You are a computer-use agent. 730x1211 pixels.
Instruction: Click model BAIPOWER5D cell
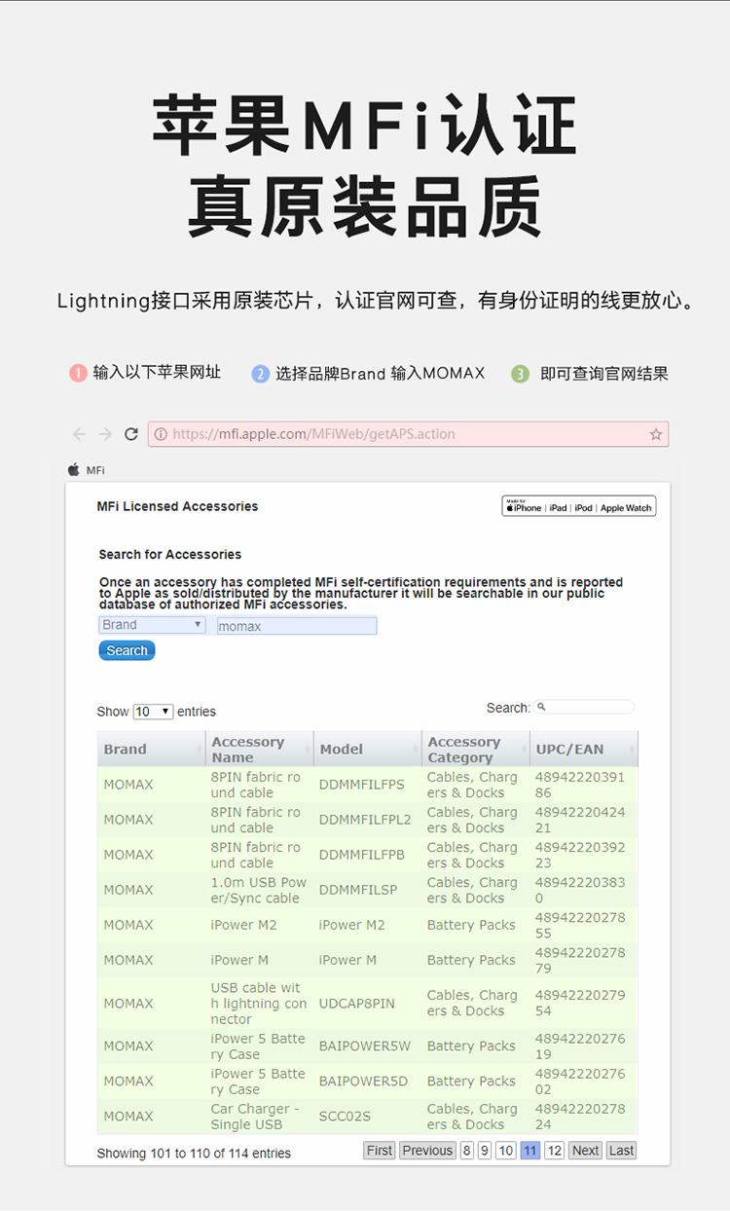tap(363, 1081)
